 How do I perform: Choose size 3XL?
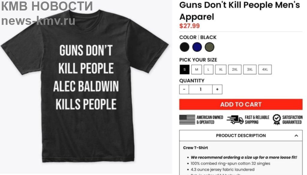pos(250,69)
